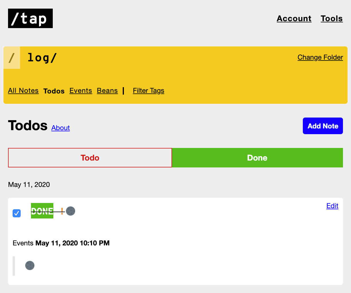Click the root slash folder icon

pyautogui.click(x=12, y=58)
